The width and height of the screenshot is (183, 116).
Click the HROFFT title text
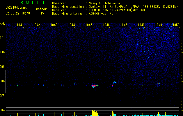[x=30, y=2]
